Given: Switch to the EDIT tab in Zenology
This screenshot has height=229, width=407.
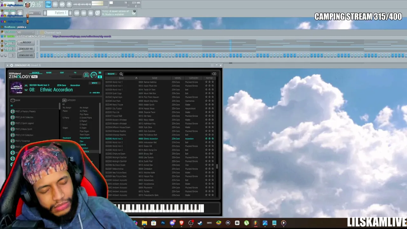Looking at the screenshot, I should (x=62, y=73).
